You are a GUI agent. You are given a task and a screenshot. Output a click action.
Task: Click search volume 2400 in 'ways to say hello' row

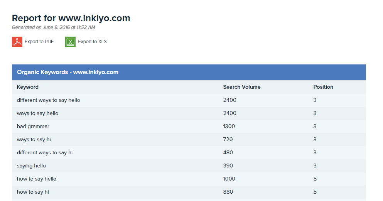coord(229,113)
